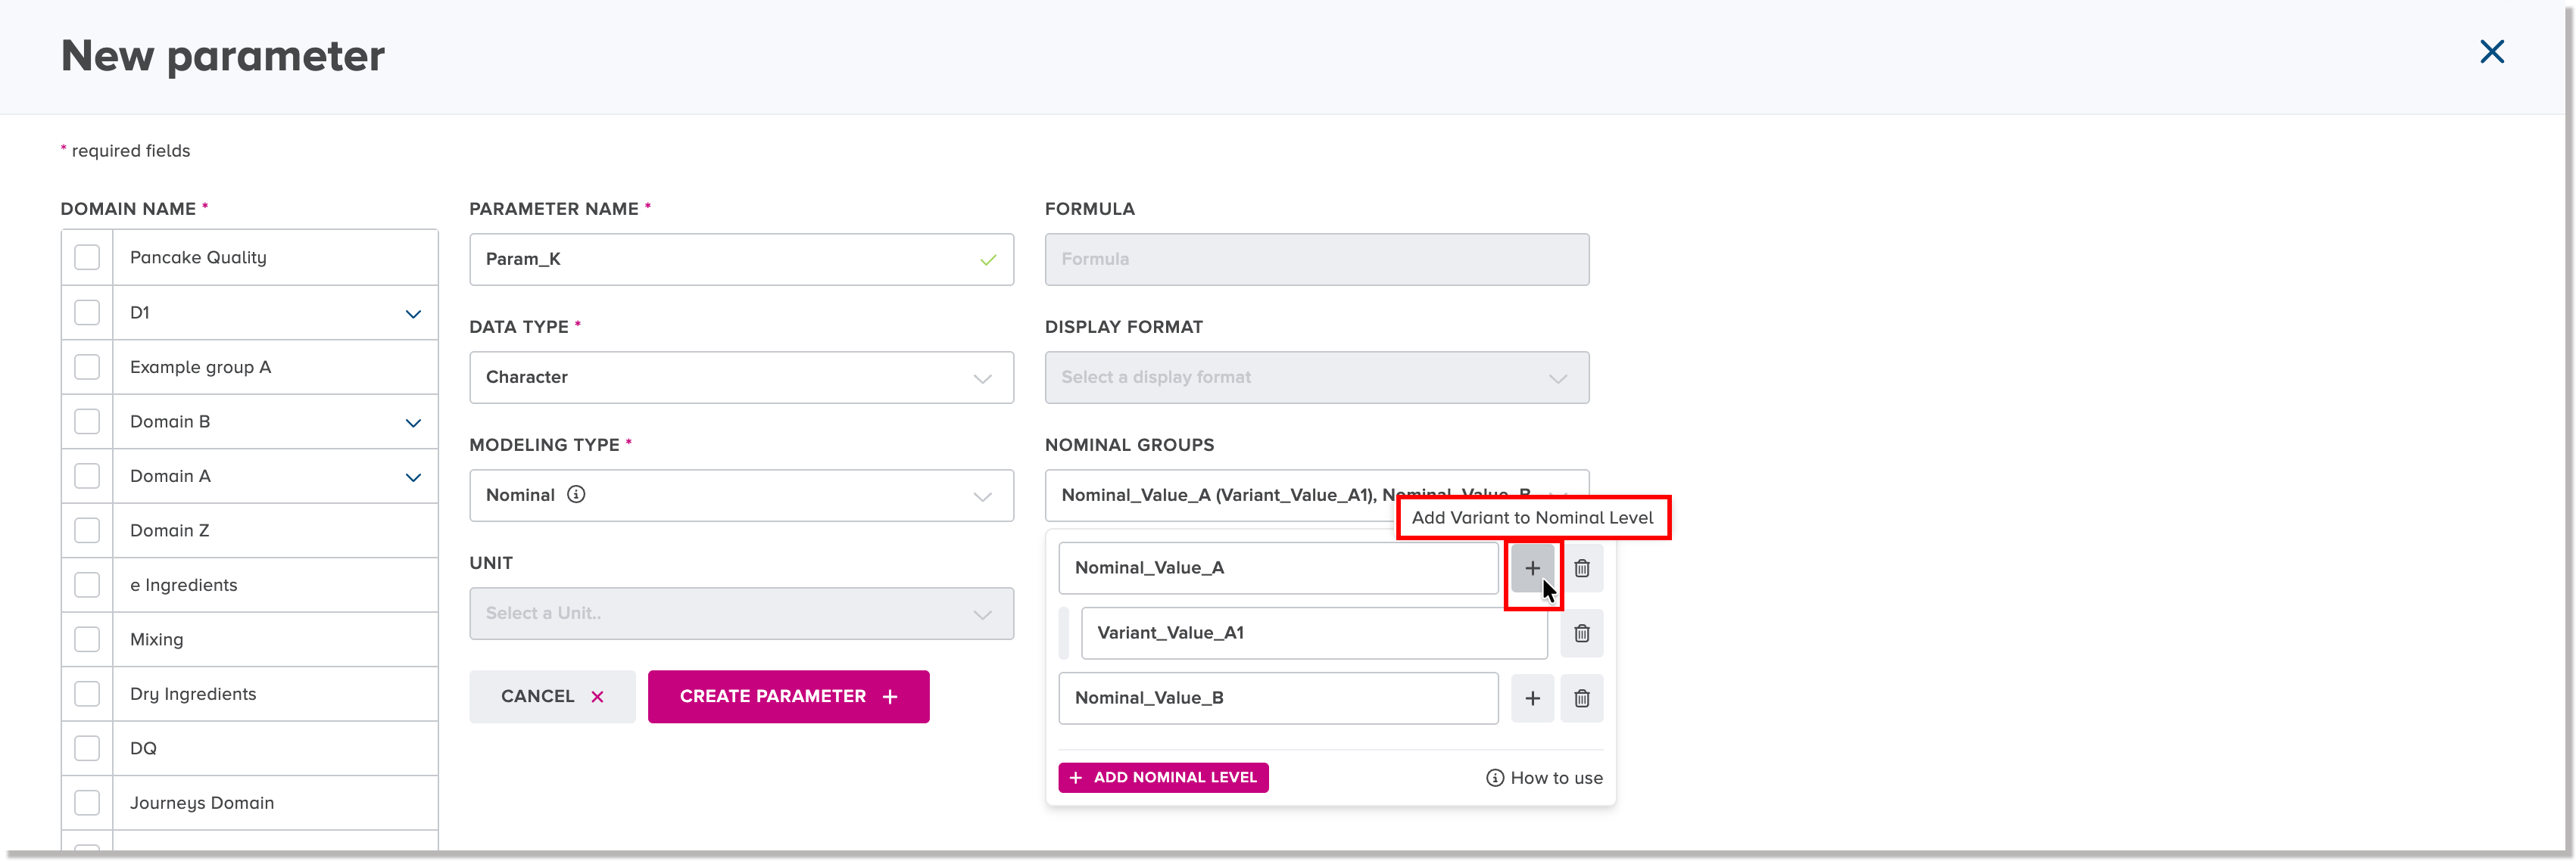The width and height of the screenshot is (2576, 861).
Task: Expand the D1 domain chevron
Action: point(413,314)
